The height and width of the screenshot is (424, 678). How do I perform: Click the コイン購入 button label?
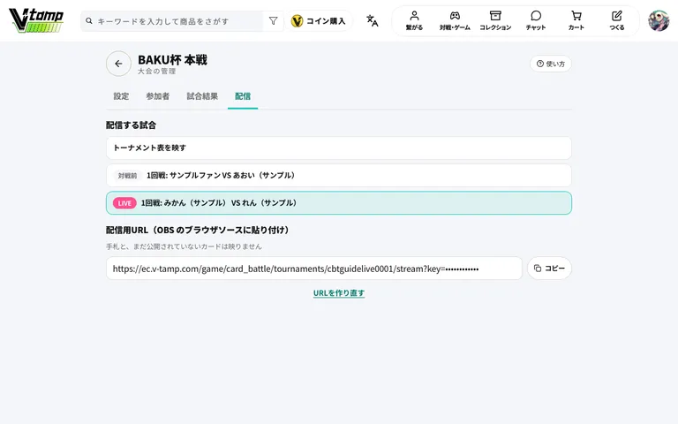click(x=326, y=21)
